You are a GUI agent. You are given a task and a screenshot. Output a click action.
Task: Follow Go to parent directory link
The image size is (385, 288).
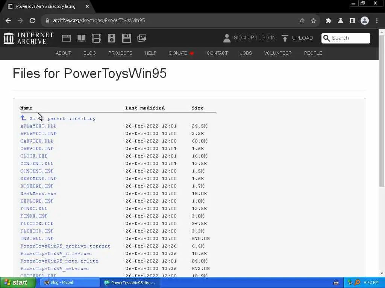62,118
